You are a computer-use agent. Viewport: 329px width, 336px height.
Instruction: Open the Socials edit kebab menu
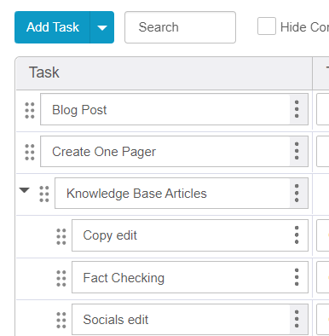coord(297,319)
